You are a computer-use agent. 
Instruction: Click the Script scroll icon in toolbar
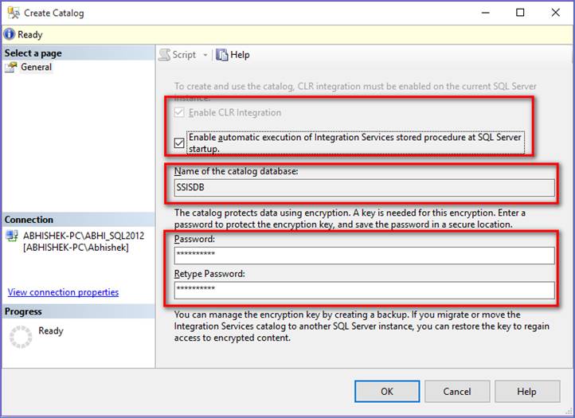point(165,55)
